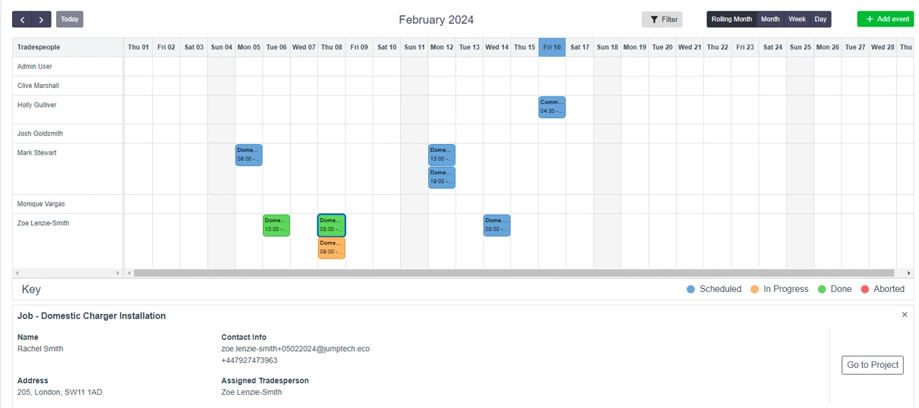This screenshot has width=919, height=408.
Task: Click the red Aborted key dot
Action: pyautogui.click(x=865, y=289)
